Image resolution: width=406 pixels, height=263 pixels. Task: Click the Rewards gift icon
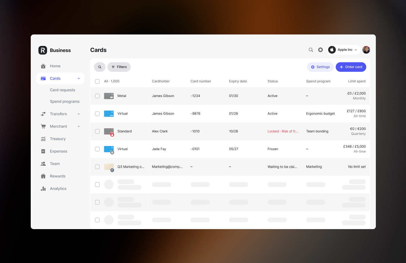click(43, 176)
